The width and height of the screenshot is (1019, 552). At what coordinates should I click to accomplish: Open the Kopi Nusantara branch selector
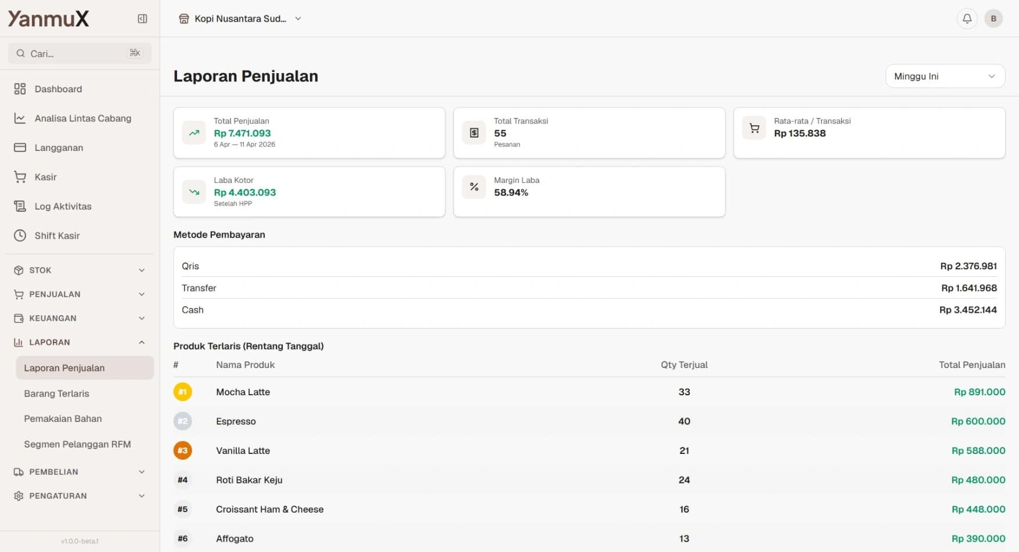(x=240, y=19)
